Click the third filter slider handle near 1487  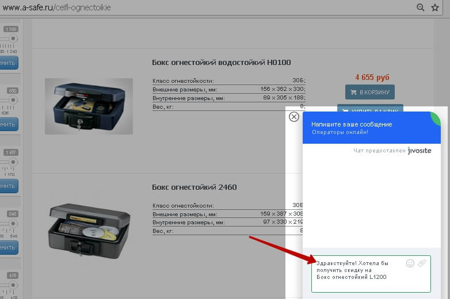(12, 162)
